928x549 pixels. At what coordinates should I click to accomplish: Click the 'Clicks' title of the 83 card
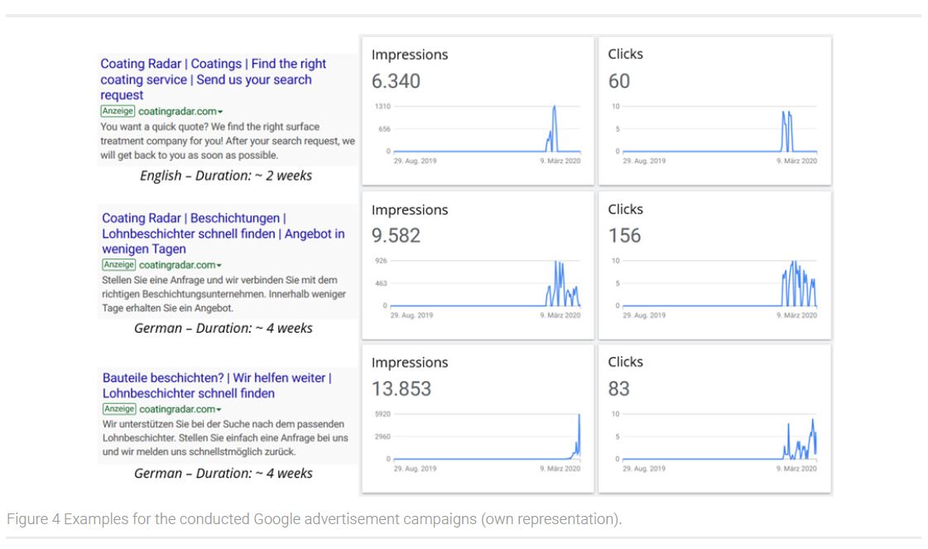625,362
